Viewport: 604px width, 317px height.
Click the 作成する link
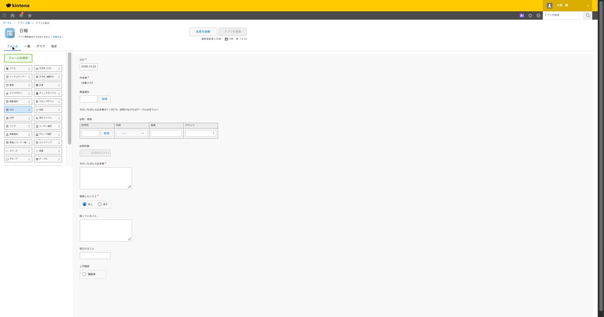click(x=57, y=37)
